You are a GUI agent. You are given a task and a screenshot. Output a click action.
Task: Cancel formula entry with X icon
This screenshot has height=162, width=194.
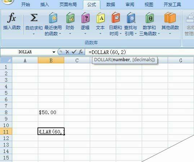(x=67, y=52)
